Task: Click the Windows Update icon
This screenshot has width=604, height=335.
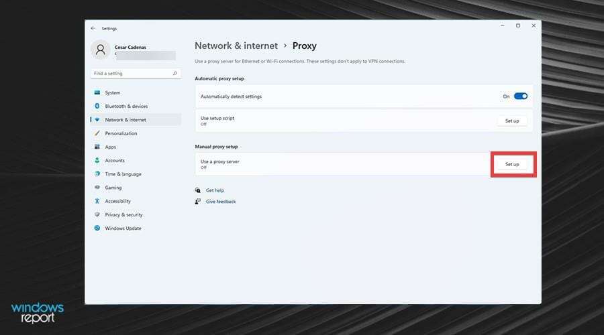Action: pos(97,228)
